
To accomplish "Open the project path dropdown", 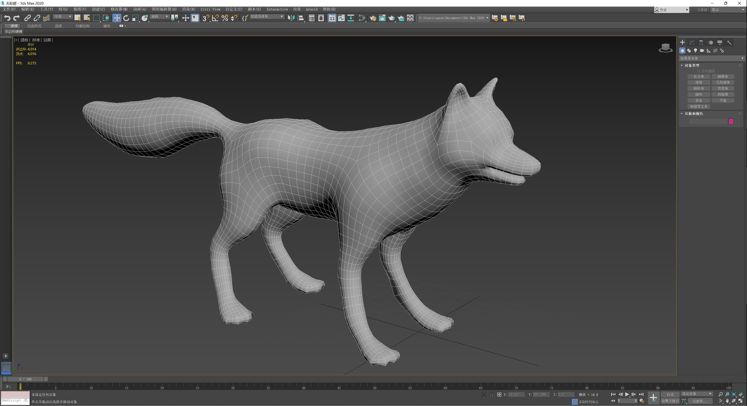I will [453, 18].
